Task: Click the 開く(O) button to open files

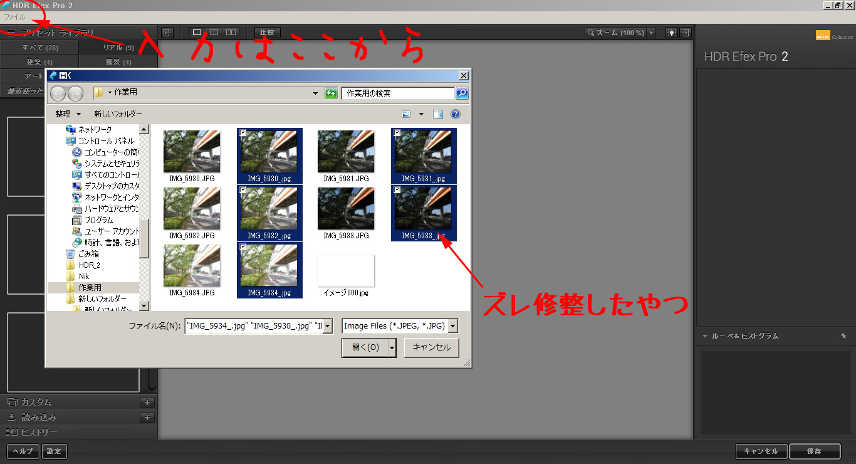Action: click(x=364, y=347)
